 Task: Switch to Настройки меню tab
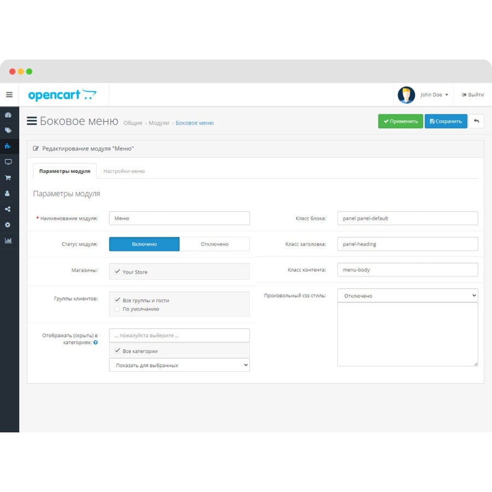124,171
